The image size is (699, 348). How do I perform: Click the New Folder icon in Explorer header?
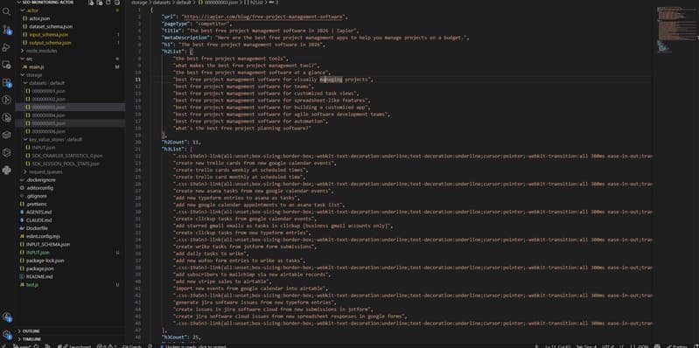(100, 3)
